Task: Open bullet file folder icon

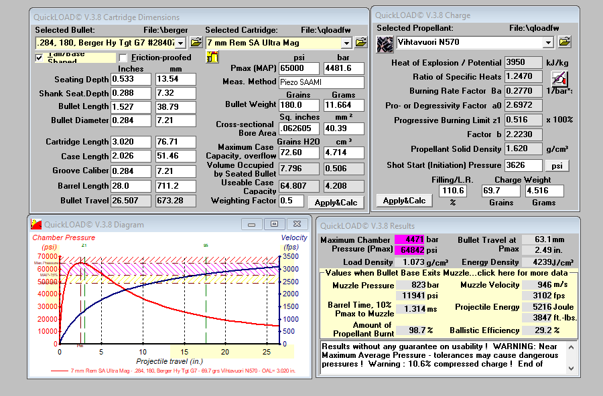Action: pyautogui.click(x=196, y=42)
